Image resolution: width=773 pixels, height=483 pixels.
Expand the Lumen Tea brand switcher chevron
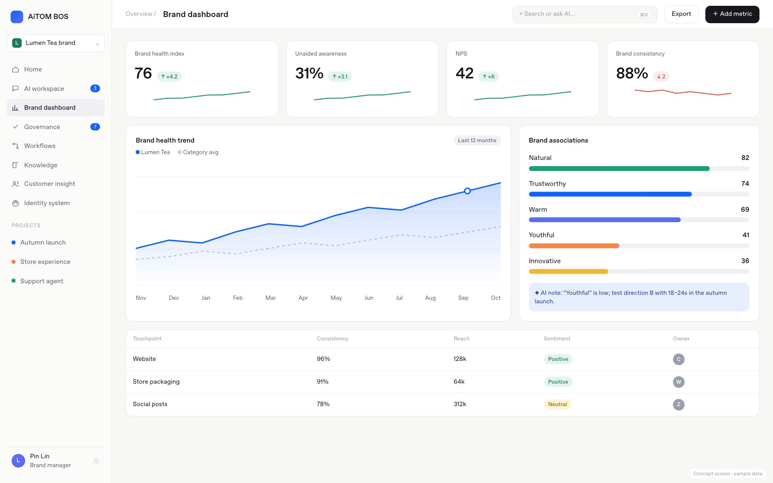tap(97, 44)
